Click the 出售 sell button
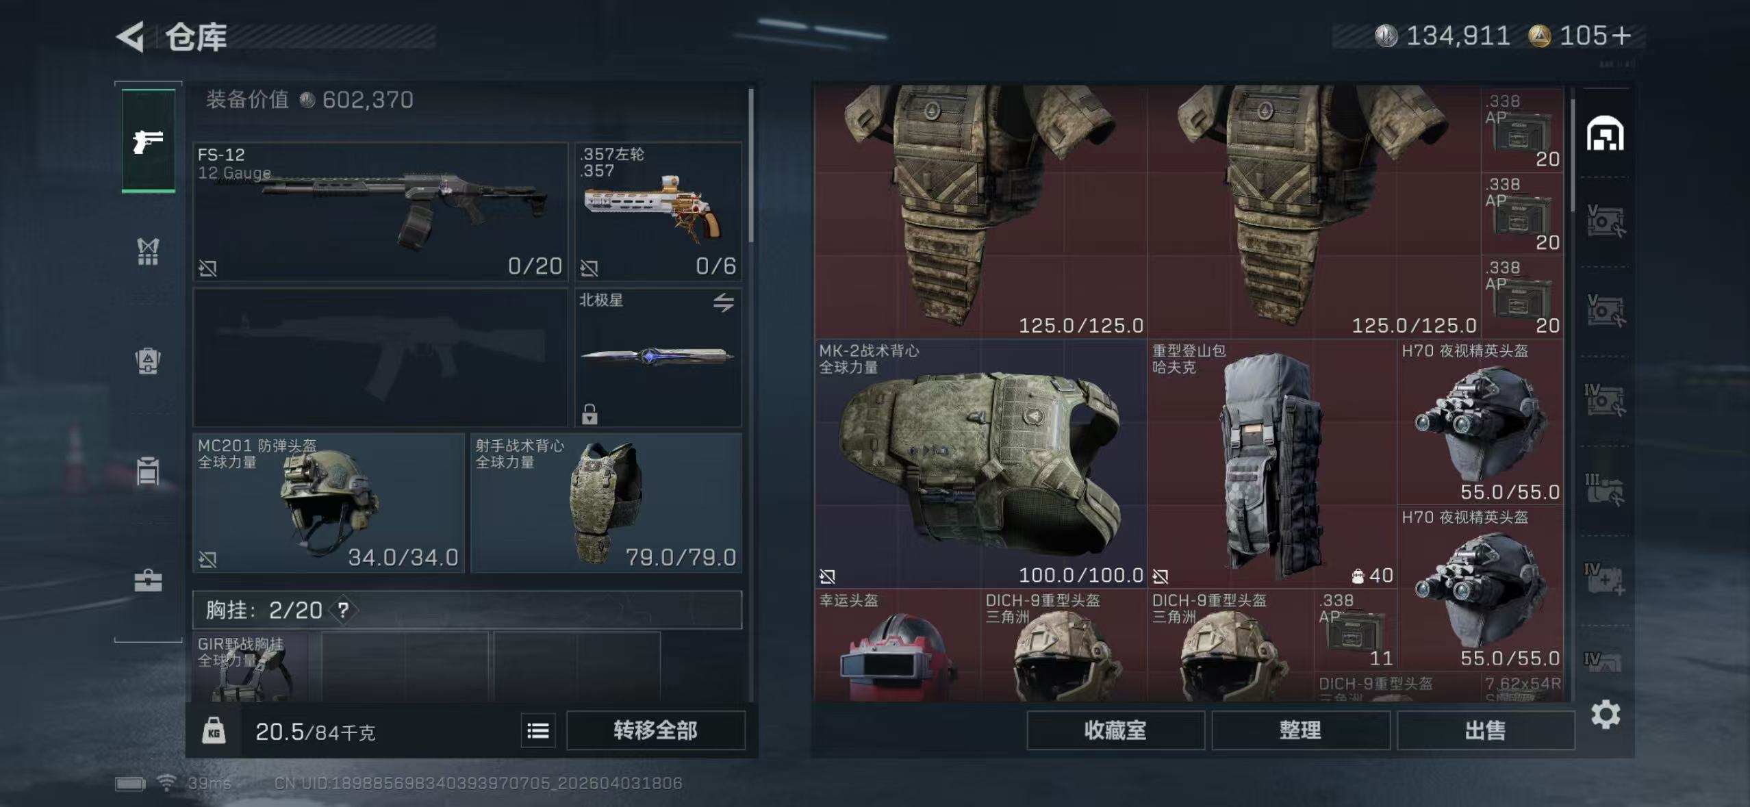 tap(1485, 730)
